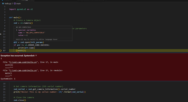Screen dimensions: 188x102
Task: Select the name = 'NO_GPU_COMPATIBLE' row
Action: pyautogui.click(x=32, y=33)
